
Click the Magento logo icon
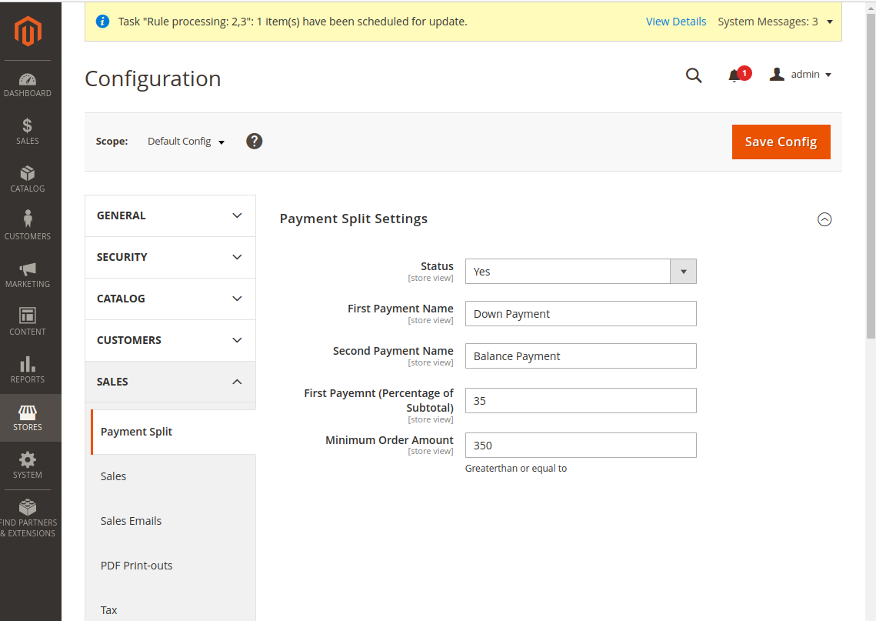pyautogui.click(x=28, y=32)
